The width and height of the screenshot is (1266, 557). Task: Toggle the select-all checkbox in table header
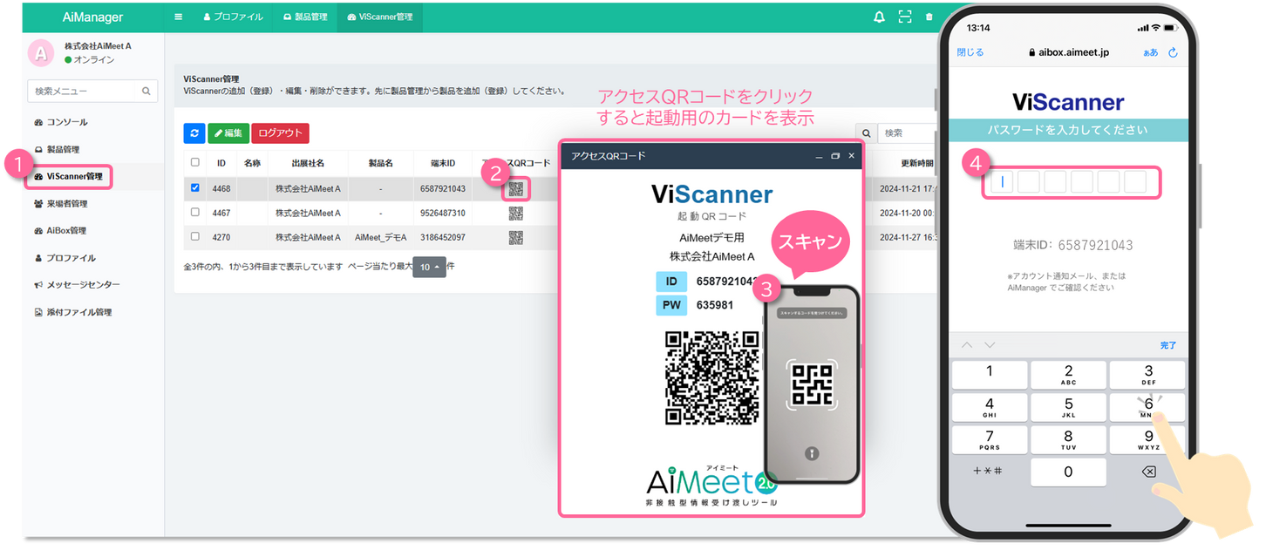(x=194, y=162)
